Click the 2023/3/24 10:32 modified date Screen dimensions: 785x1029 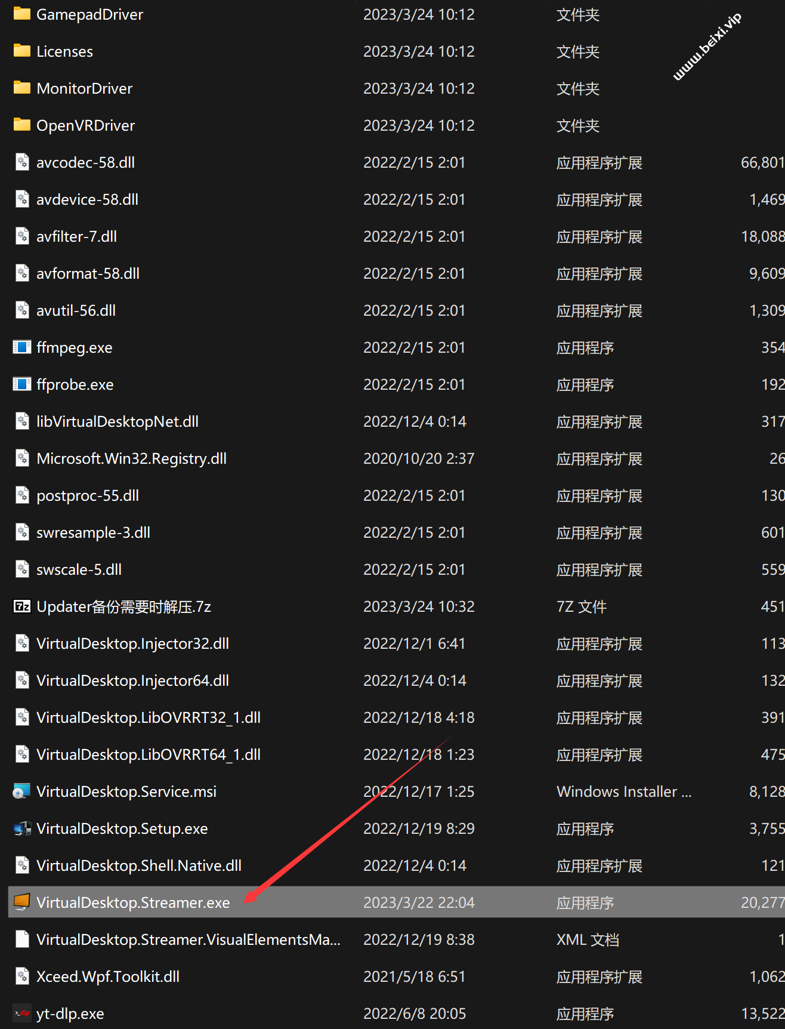419,606
